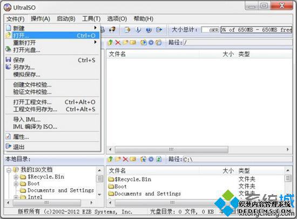This screenshot has width=297, height=219.
Task: Create new folder in image pane toolbar
Action: [125, 43]
